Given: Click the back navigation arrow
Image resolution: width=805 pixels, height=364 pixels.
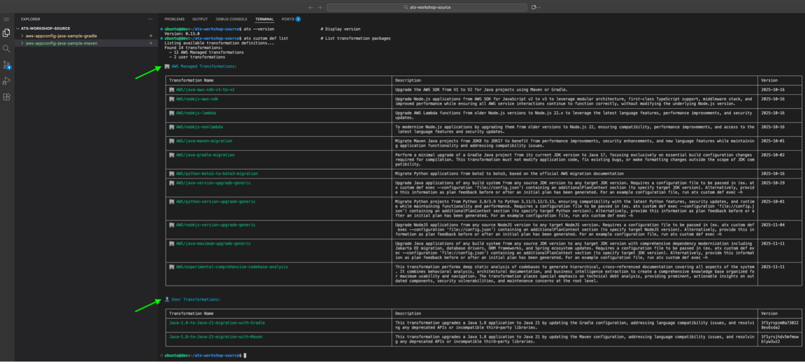Looking at the screenshot, I should click(310, 7).
